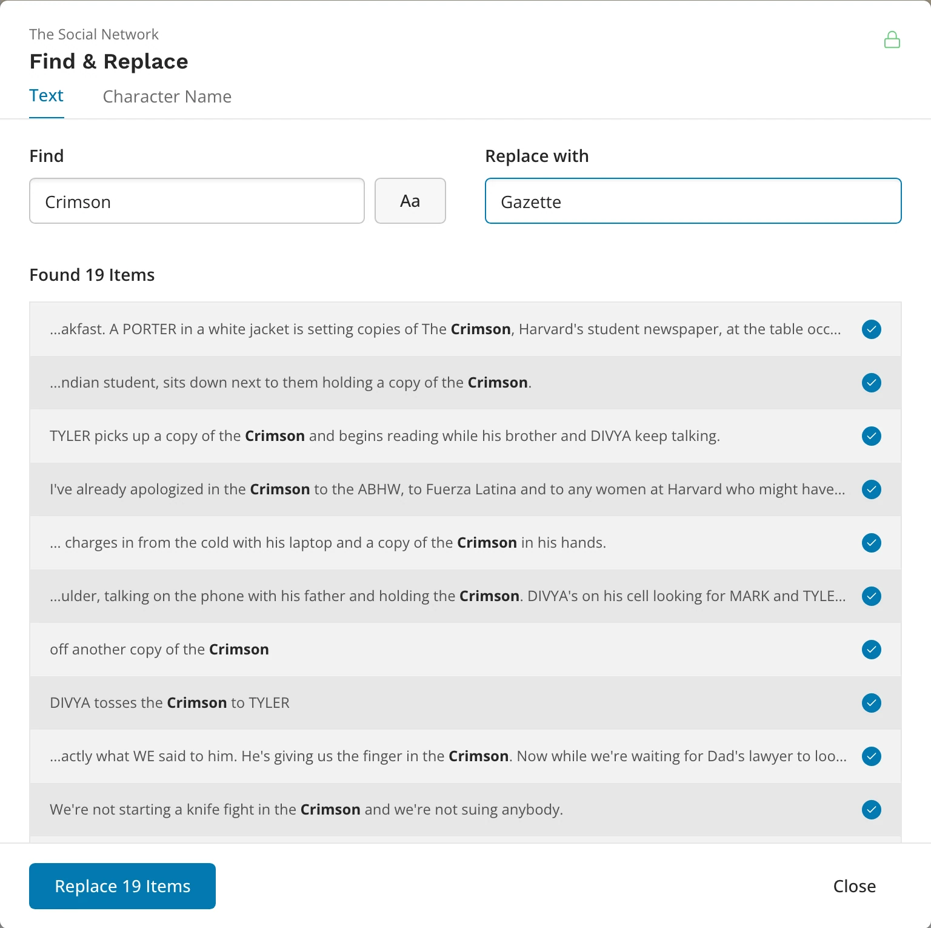
Task: Deselect the 'DIVYA tosses the Crimson' result
Action: point(872,703)
